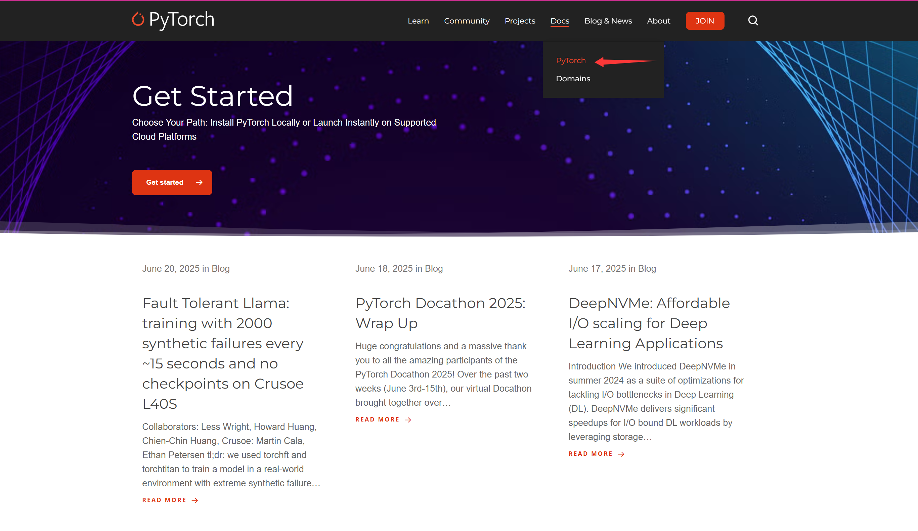
Task: Click arrow next to Docathon Read More
Action: click(408, 420)
